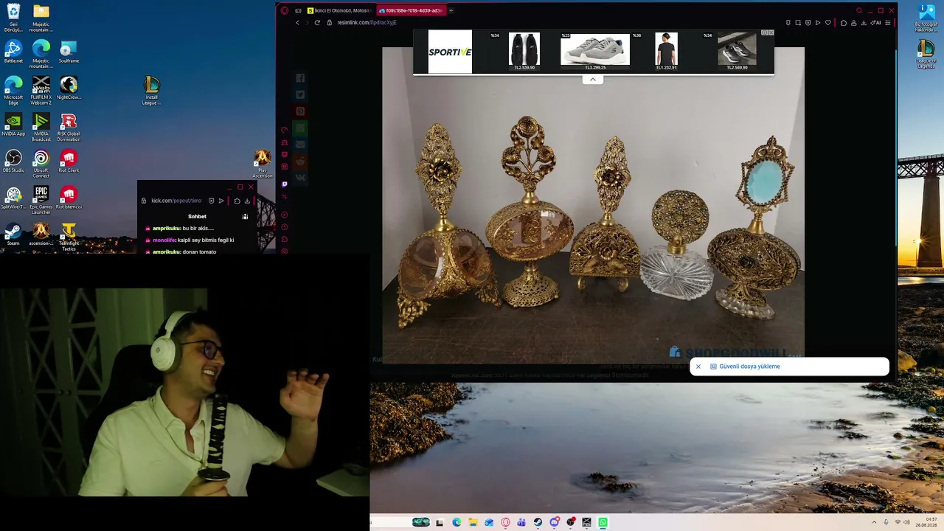The image size is (944, 531).
Task: Show hidden system tray icons
Action: point(874,522)
